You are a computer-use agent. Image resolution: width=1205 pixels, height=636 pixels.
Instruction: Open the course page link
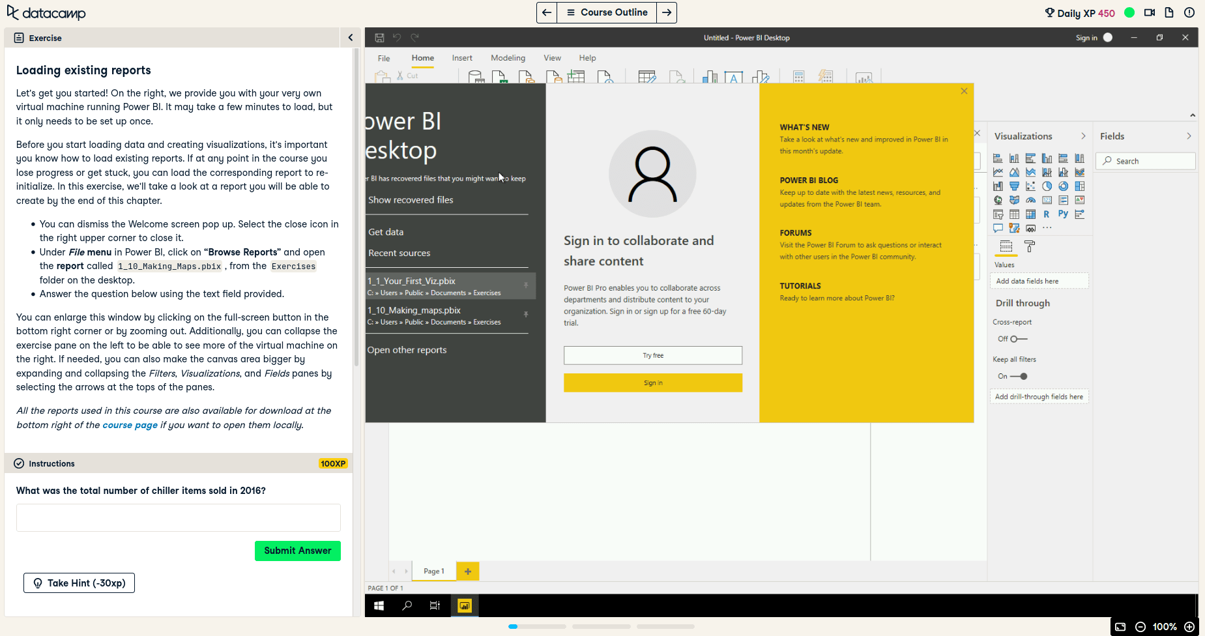pyautogui.click(x=130, y=425)
